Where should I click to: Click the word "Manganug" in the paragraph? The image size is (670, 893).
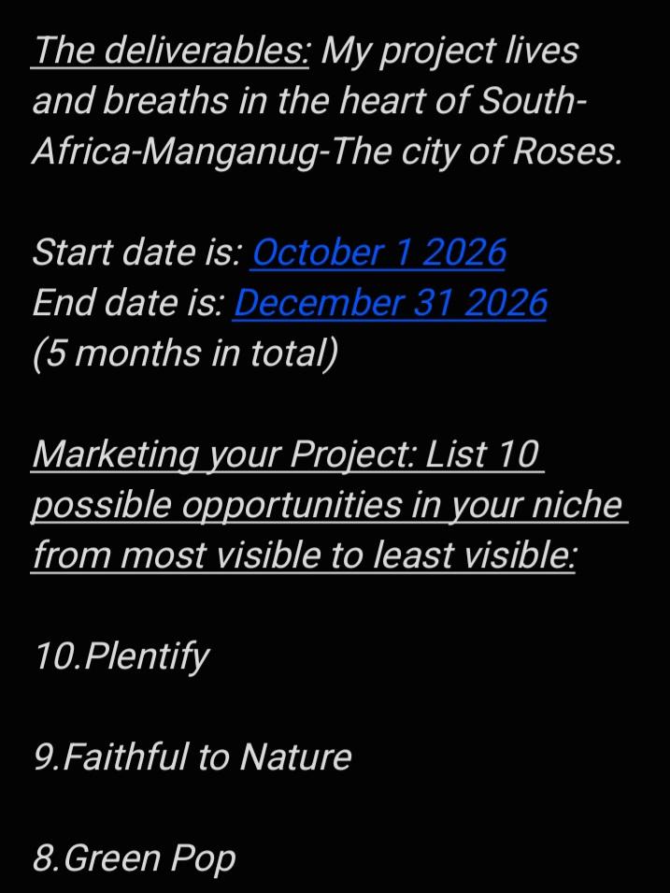231,152
